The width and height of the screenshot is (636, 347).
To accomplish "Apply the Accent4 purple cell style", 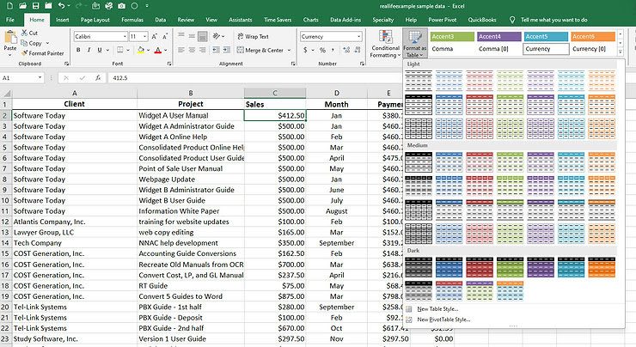I will click(498, 36).
